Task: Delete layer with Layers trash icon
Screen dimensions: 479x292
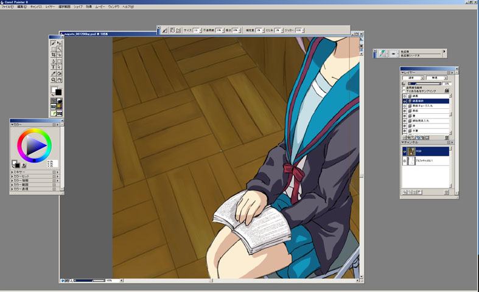Action: 446,137
